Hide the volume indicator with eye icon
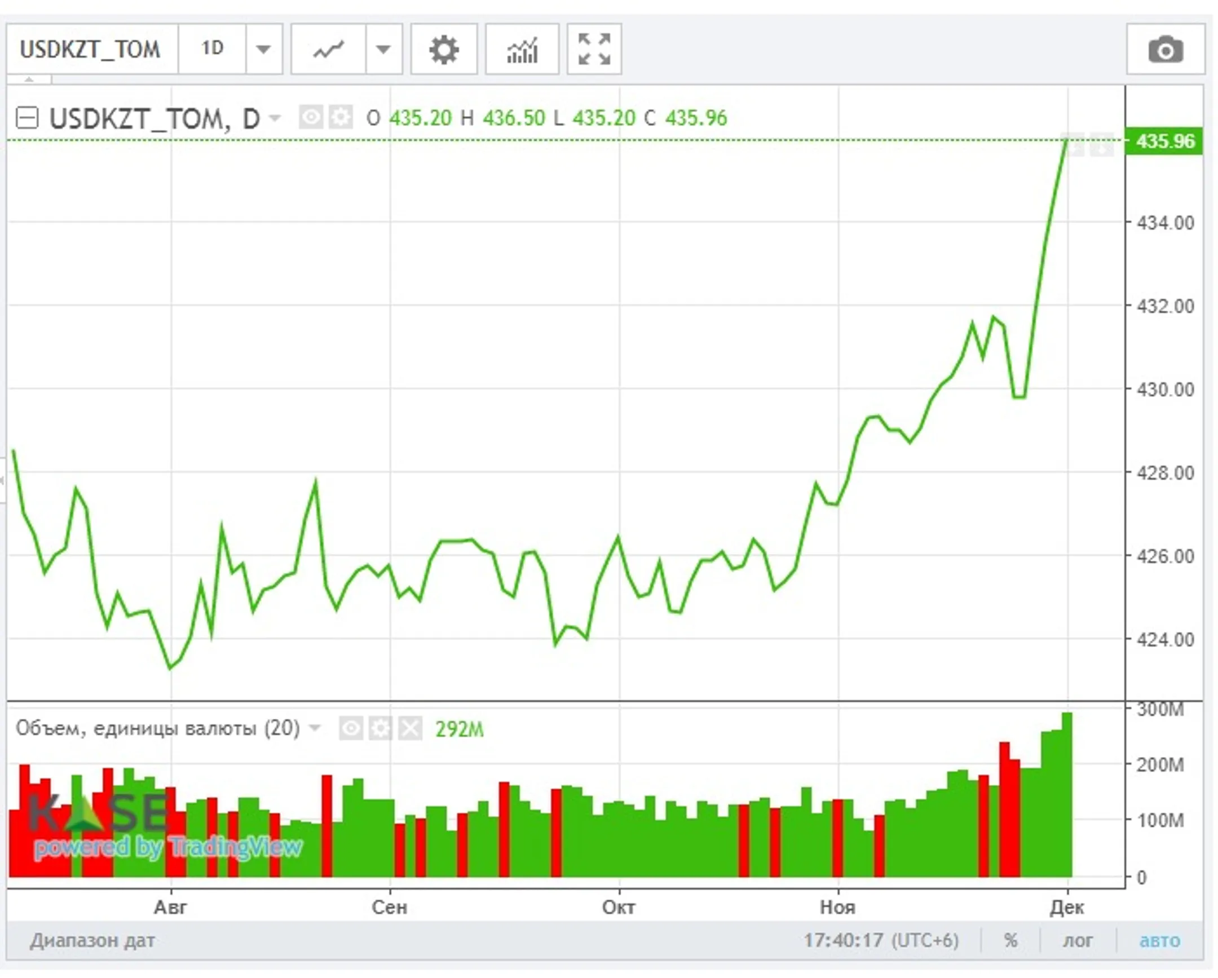This screenshot has width=1218, height=978. tap(351, 728)
